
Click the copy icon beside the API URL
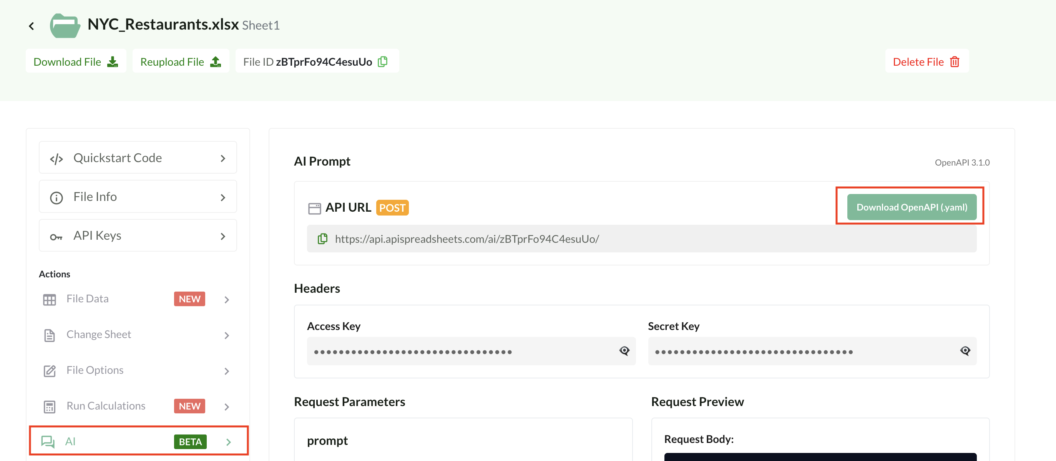pos(322,239)
